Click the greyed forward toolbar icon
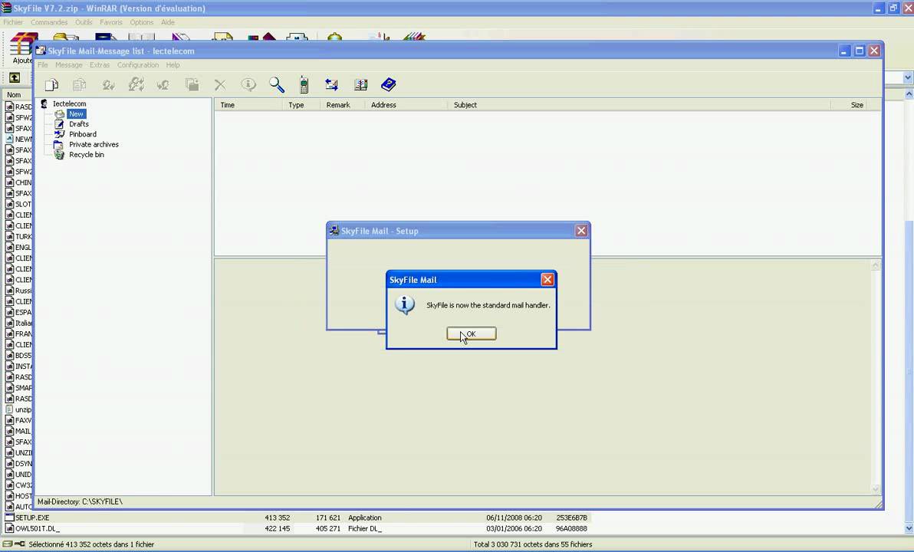The image size is (914, 552). (163, 85)
